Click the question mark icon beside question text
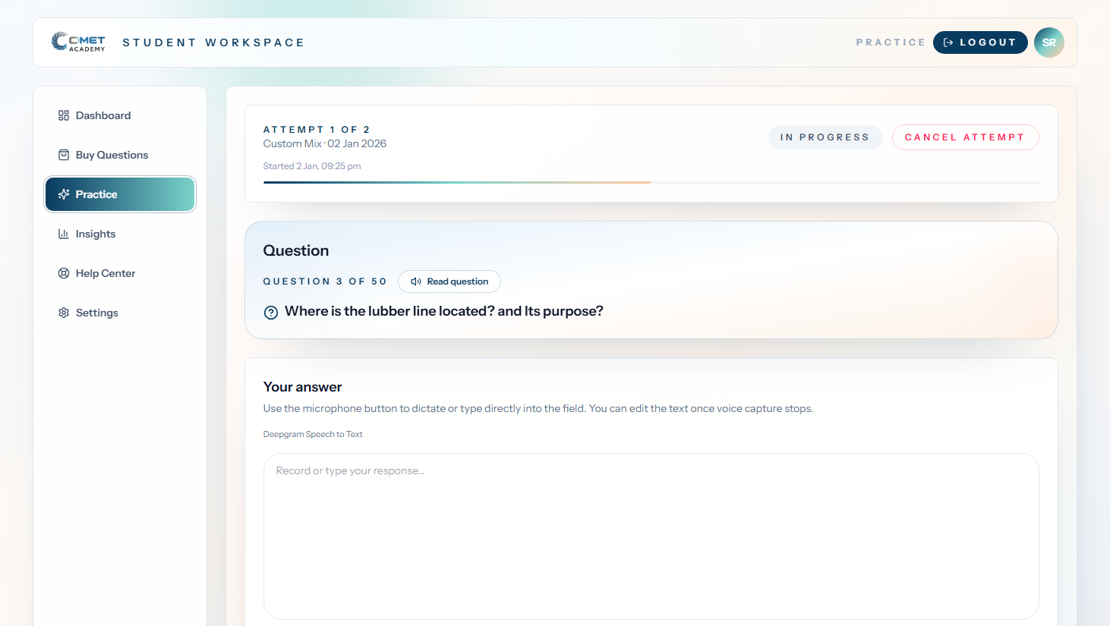The width and height of the screenshot is (1110, 626). coord(271,313)
